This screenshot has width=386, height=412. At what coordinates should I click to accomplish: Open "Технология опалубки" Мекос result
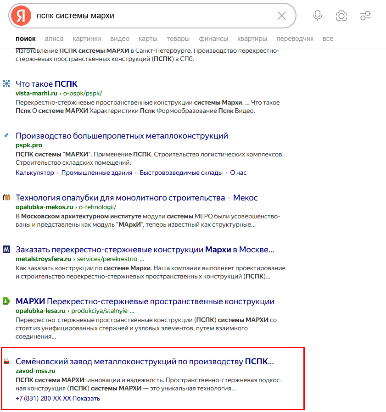click(x=136, y=198)
